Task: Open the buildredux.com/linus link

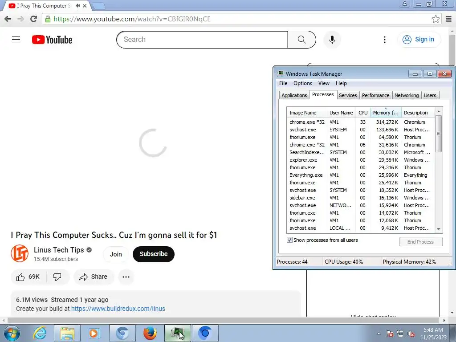Action: pos(118,309)
